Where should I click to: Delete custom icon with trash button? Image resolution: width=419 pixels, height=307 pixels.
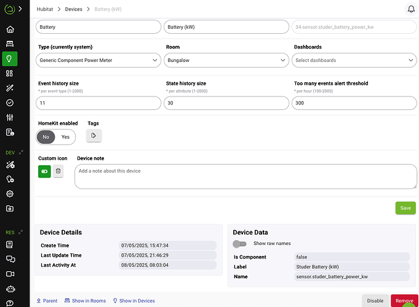pyautogui.click(x=58, y=171)
